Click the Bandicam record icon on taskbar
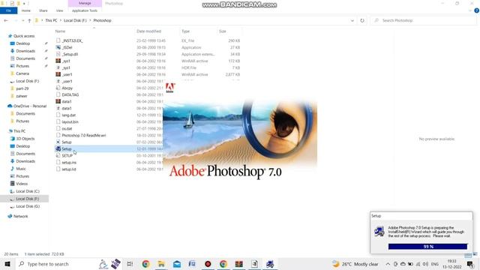The height and width of the screenshot is (270, 480). click(208, 264)
